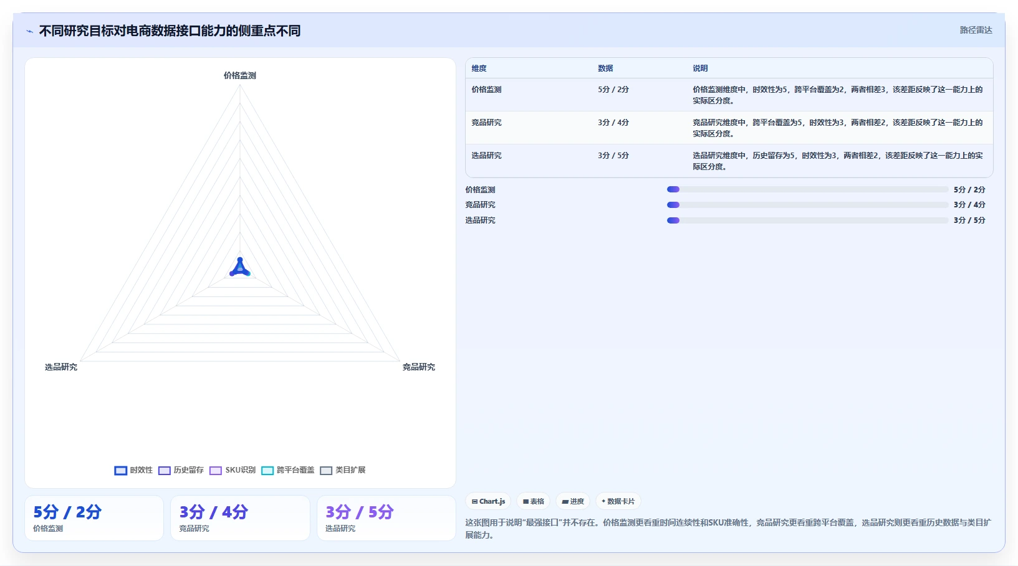
Task: Click the 路径雷达 tag in the header
Action: (976, 30)
